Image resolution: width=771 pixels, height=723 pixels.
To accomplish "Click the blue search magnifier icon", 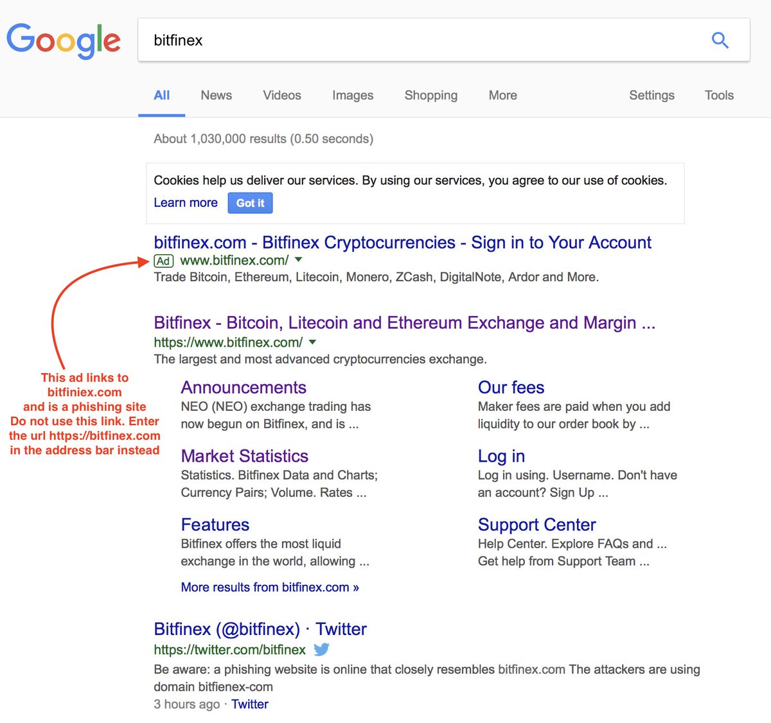I will (x=720, y=40).
